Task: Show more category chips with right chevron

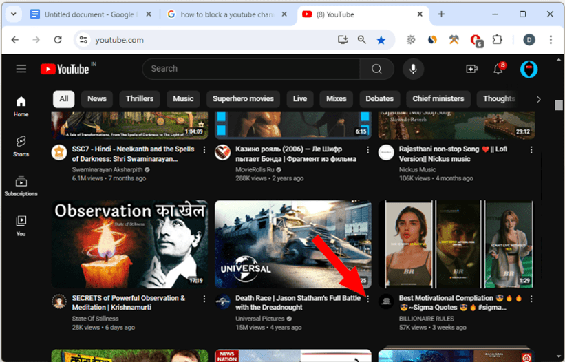Action: [538, 99]
